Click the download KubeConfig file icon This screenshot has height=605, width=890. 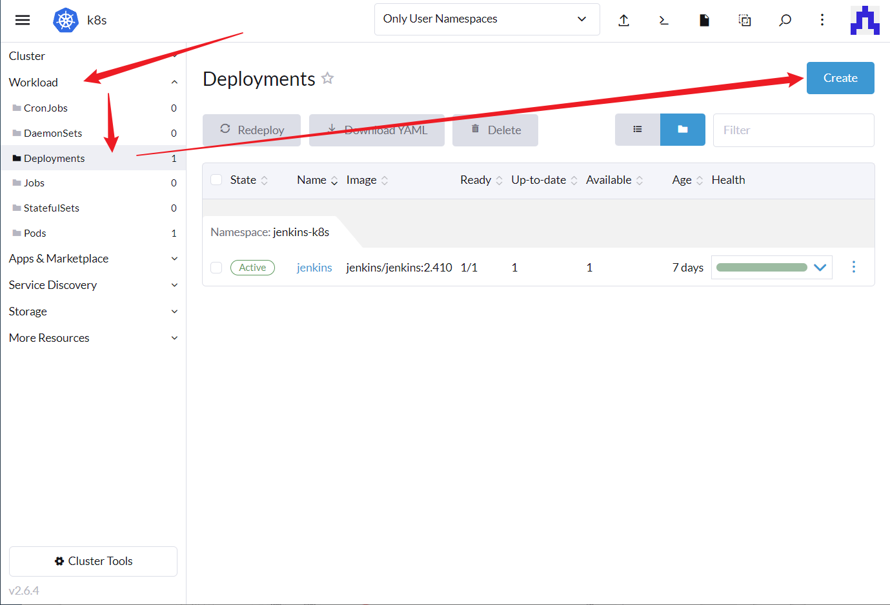click(x=704, y=21)
